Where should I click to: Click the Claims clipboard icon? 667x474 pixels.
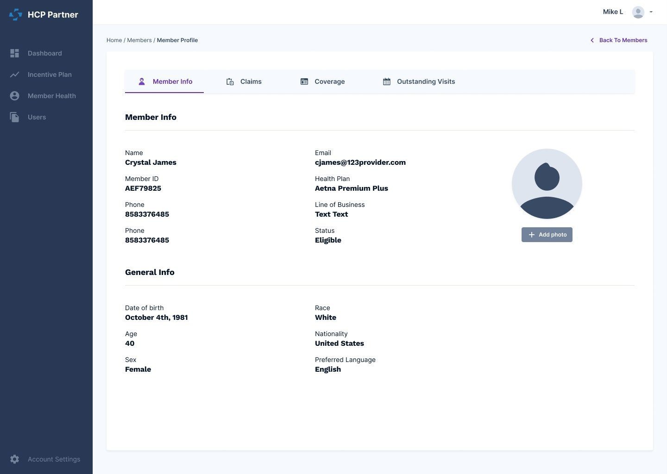coord(230,81)
